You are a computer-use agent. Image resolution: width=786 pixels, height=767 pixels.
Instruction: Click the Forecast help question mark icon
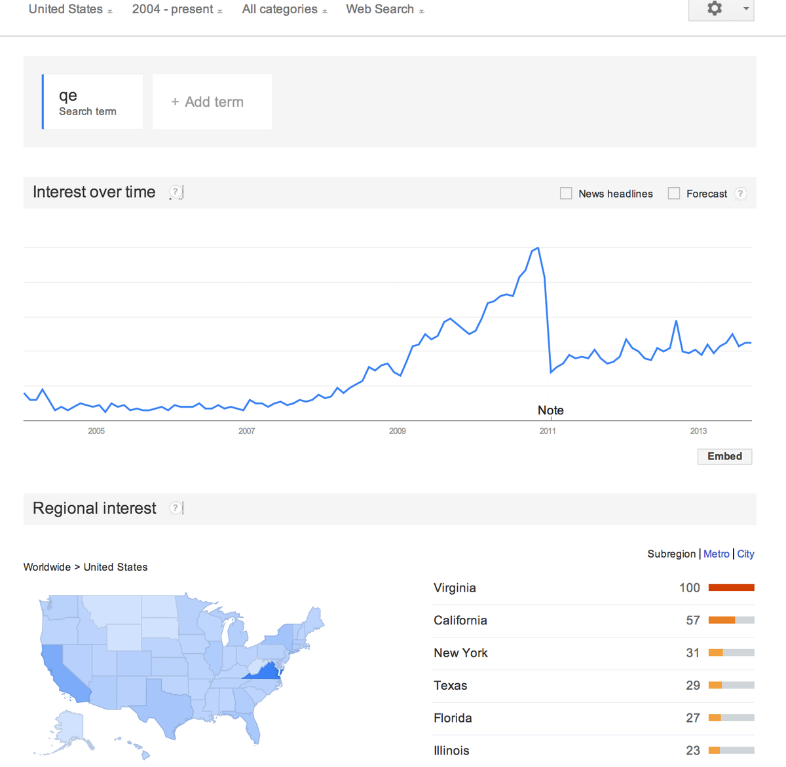click(x=740, y=194)
